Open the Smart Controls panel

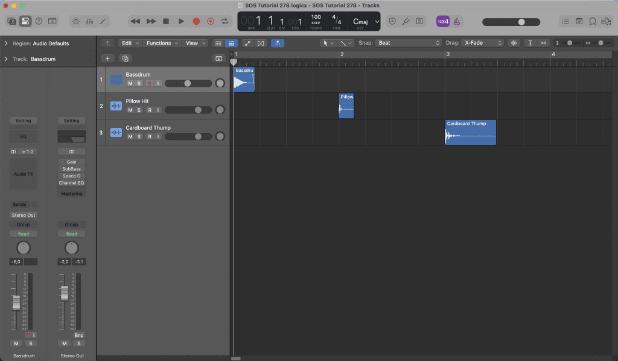click(75, 21)
